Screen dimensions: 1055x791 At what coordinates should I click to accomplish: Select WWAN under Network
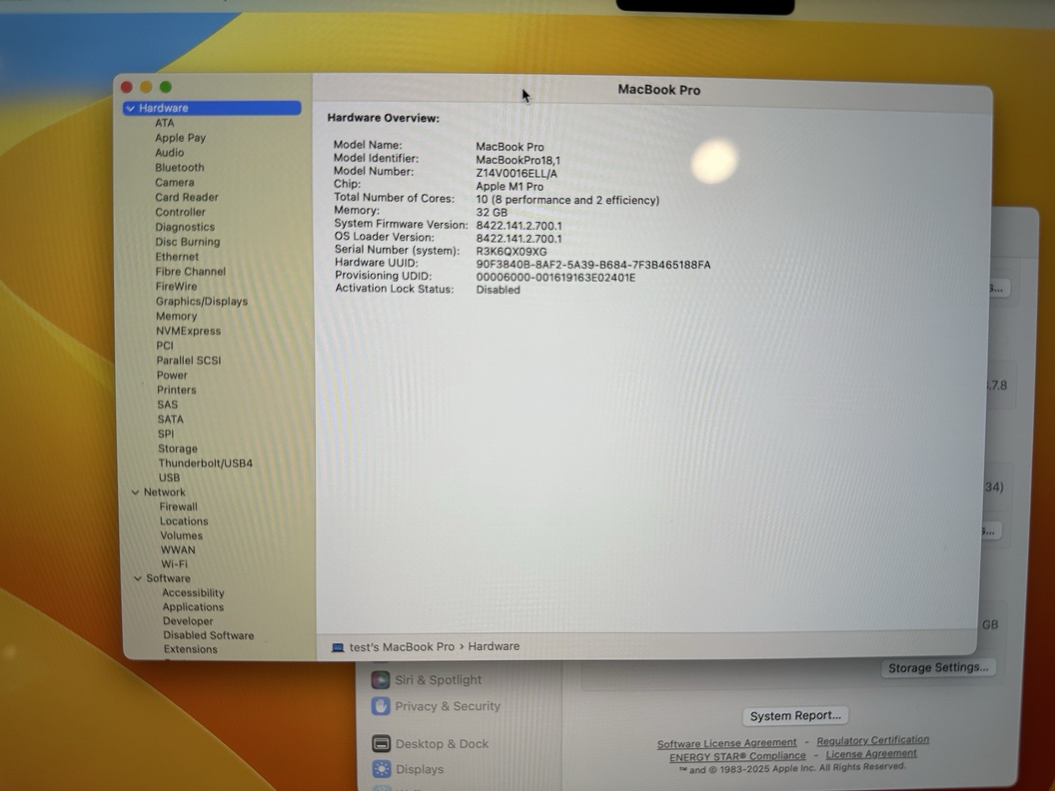coord(178,550)
